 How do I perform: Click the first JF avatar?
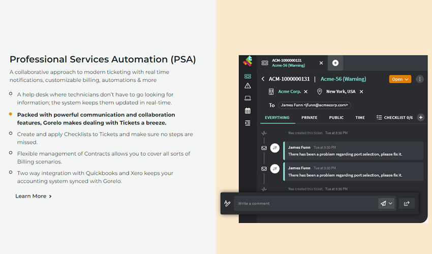coord(274,148)
